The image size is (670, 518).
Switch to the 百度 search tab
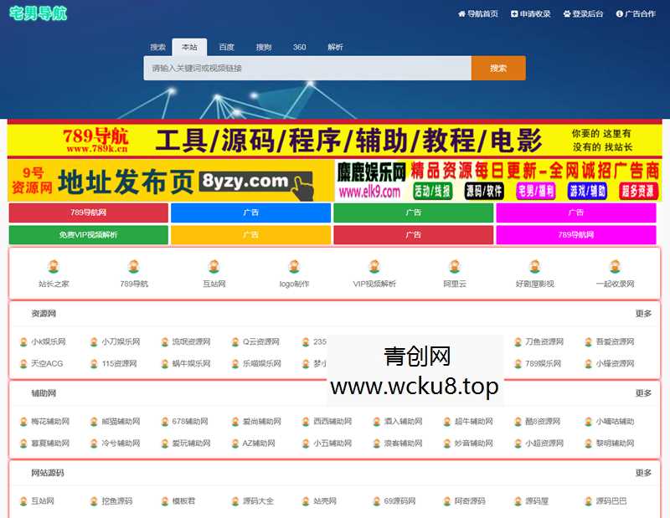[x=226, y=48]
